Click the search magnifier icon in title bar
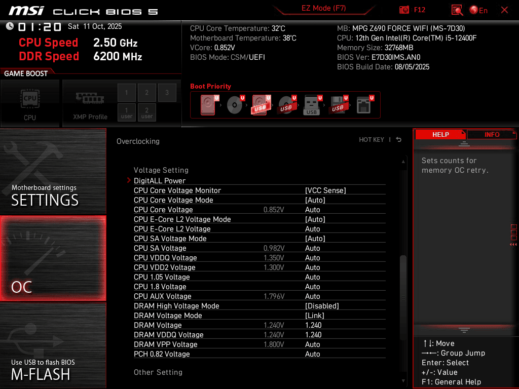The height and width of the screenshot is (389, 519). click(x=457, y=9)
